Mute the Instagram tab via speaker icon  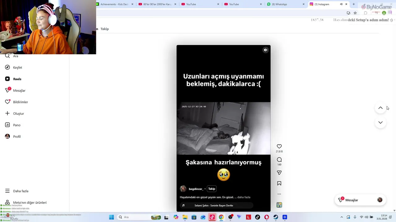coord(341,4)
